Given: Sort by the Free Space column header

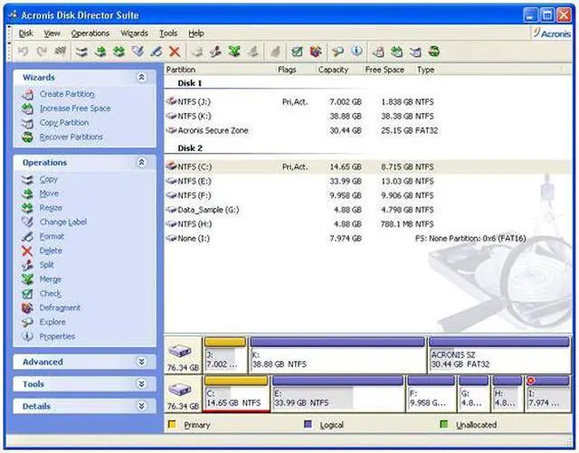Looking at the screenshot, I should click(x=384, y=70).
